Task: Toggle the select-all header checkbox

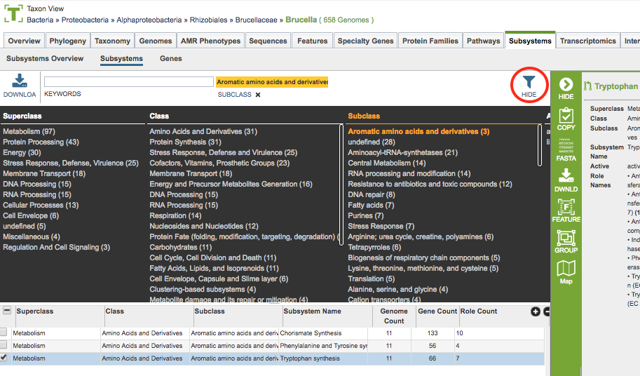Action: 7,311
